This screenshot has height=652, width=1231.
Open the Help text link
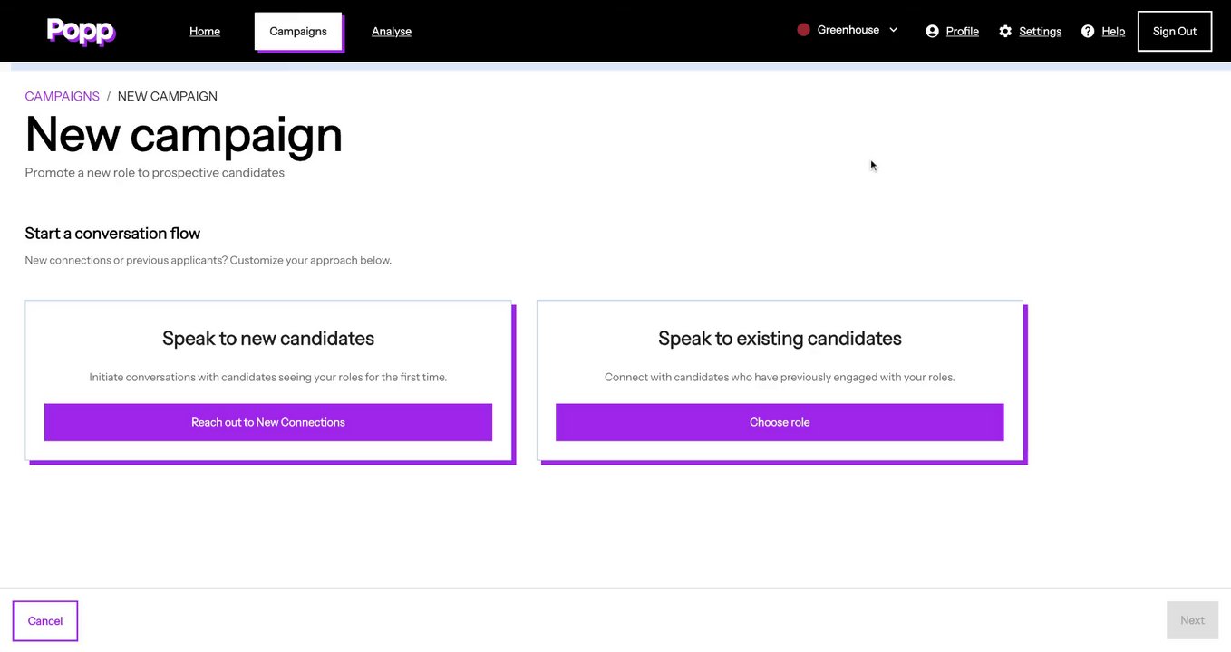coord(1113,31)
